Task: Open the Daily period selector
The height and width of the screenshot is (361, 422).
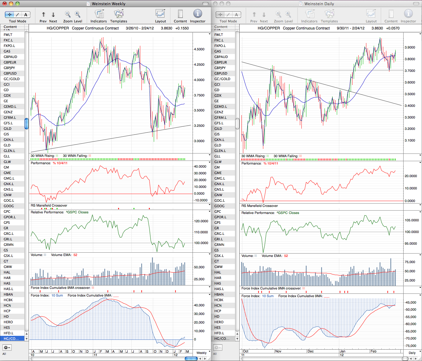Action: (x=412, y=353)
